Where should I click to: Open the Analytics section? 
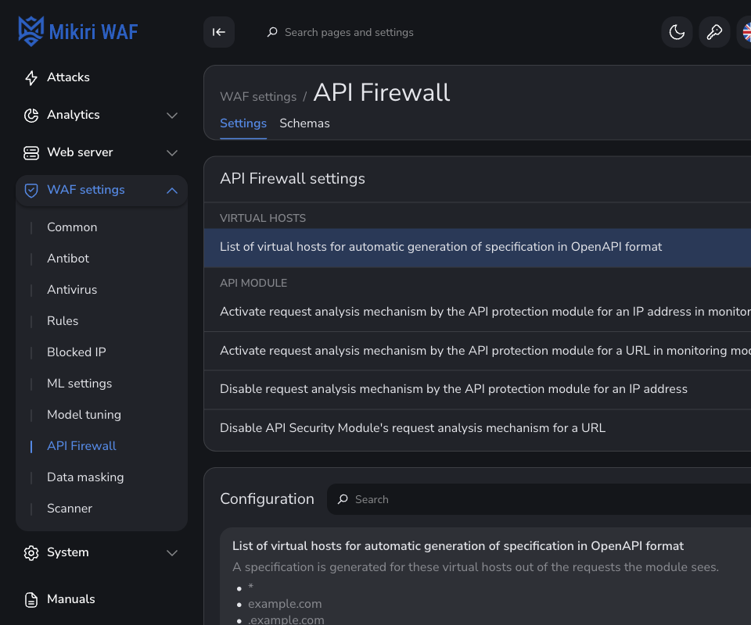click(x=102, y=116)
